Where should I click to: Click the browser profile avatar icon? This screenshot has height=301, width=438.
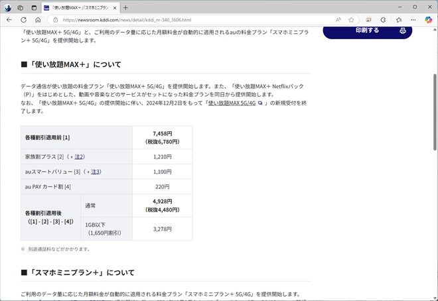7,8
